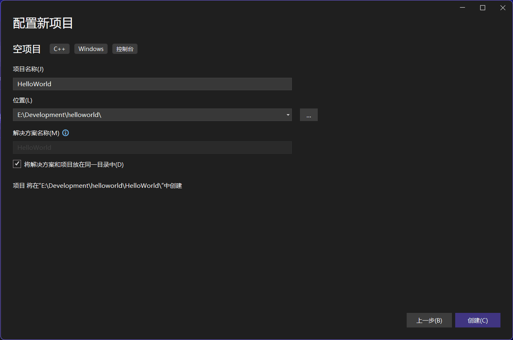Minimize the 配置新项目 window

462,8
